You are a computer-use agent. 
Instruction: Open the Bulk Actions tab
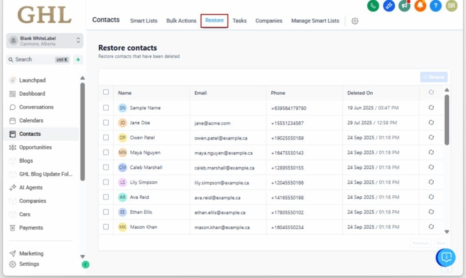[x=181, y=21]
